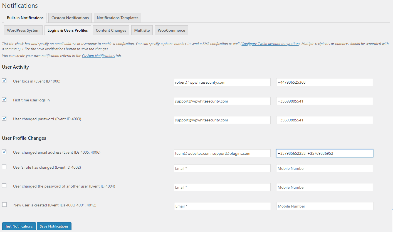Switch to Notifications Templates tab

tap(118, 18)
